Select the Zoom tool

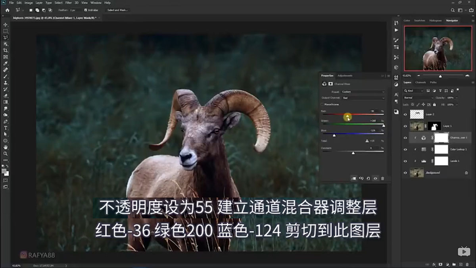coord(5,154)
